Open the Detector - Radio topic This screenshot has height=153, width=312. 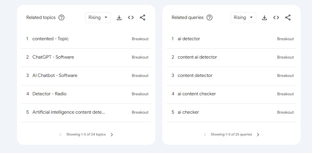49,94
